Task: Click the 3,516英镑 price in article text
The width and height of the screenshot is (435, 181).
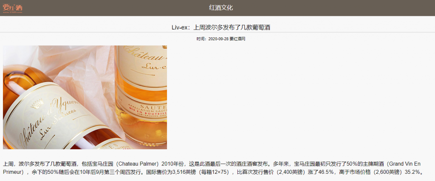Action: coord(183,172)
